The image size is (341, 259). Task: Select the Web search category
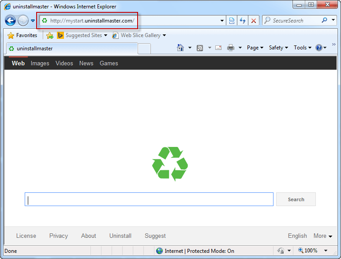[x=18, y=63]
